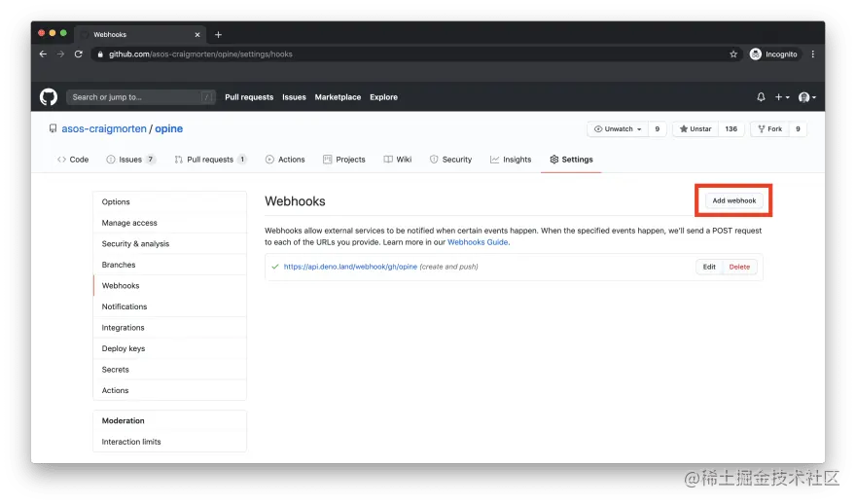The height and width of the screenshot is (504, 856).
Task: Click the Unstar button
Action: [695, 128]
